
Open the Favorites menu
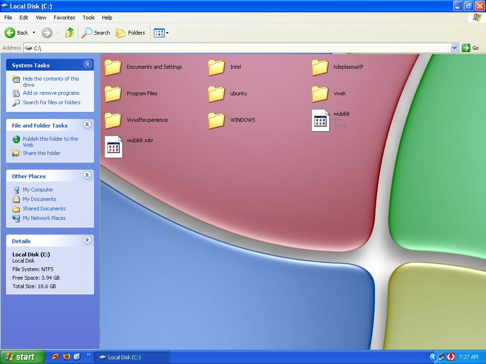click(x=64, y=18)
